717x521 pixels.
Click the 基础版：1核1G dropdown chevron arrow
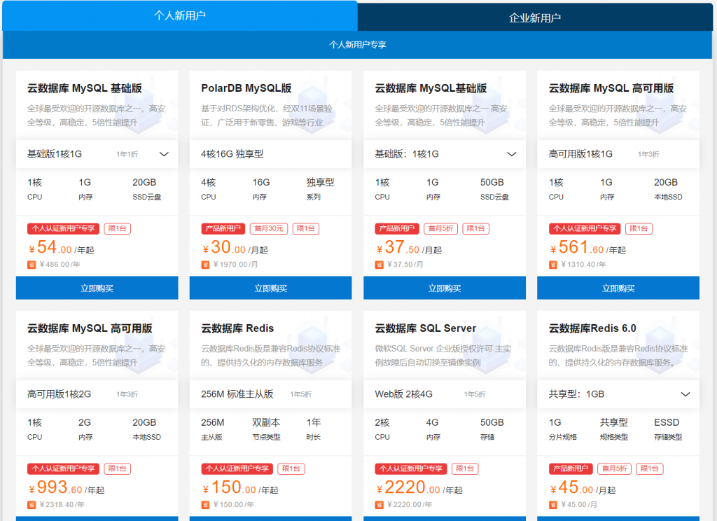(512, 154)
